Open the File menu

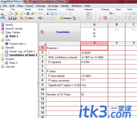pos(5,6)
